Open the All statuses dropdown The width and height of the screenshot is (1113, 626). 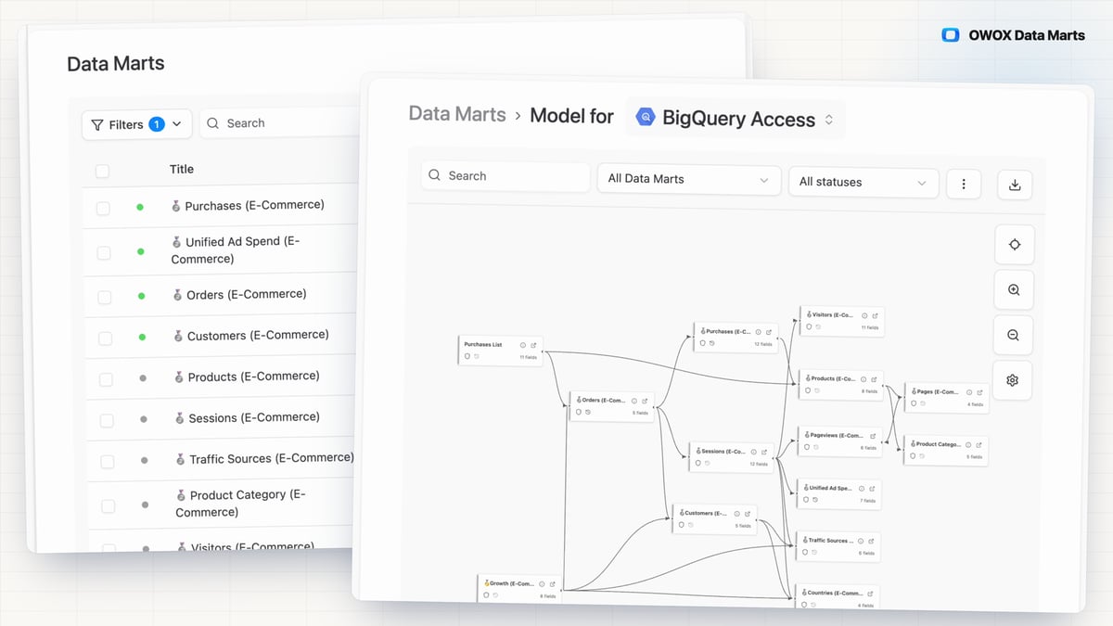point(863,182)
